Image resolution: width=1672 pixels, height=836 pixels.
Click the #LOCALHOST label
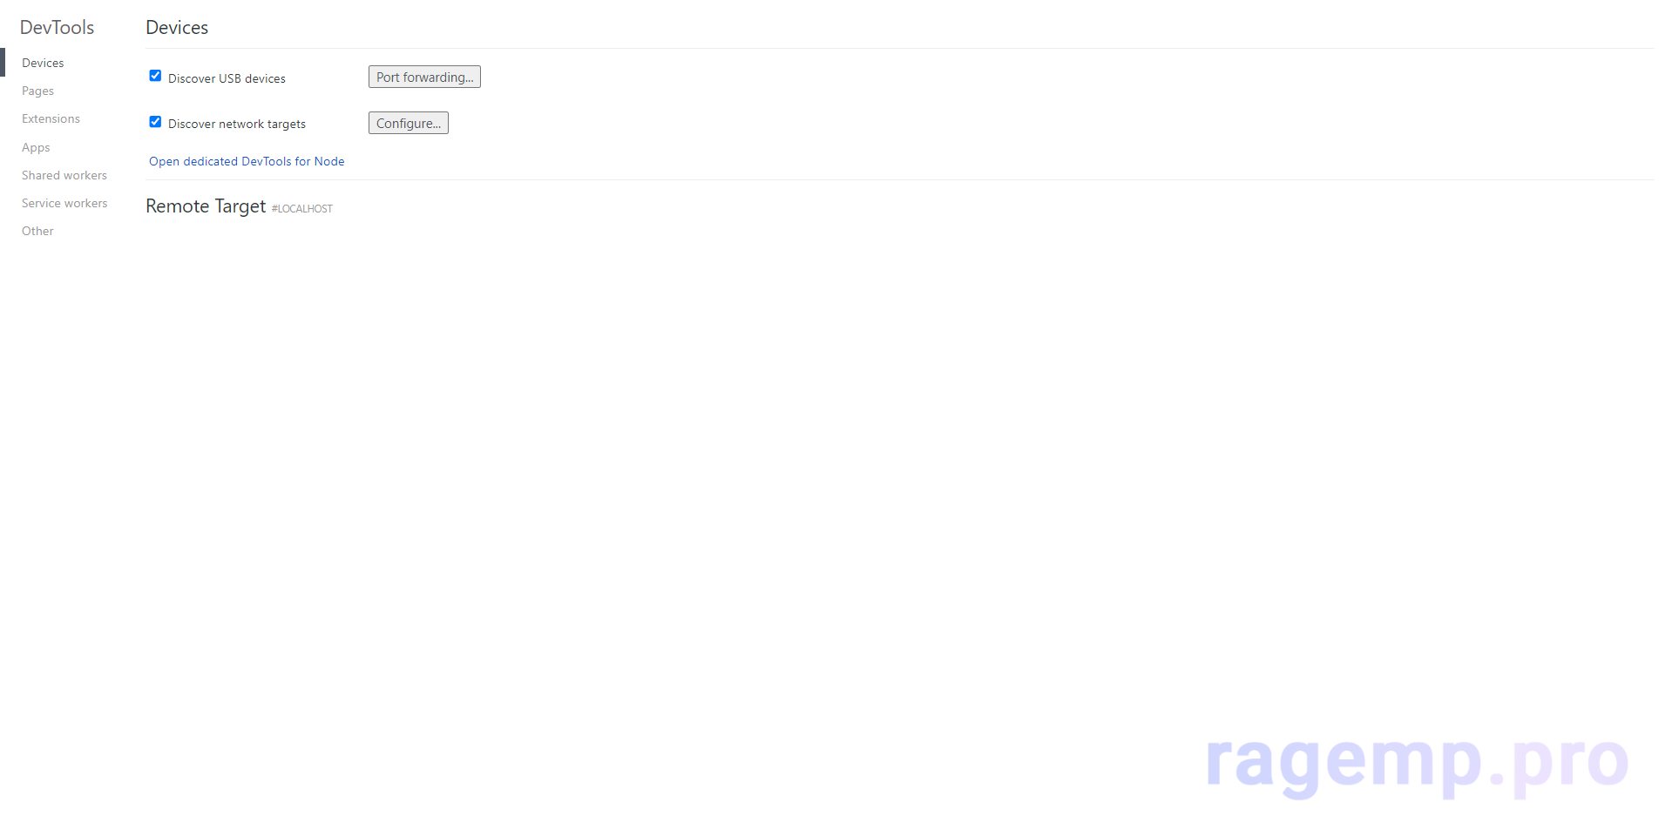302,209
